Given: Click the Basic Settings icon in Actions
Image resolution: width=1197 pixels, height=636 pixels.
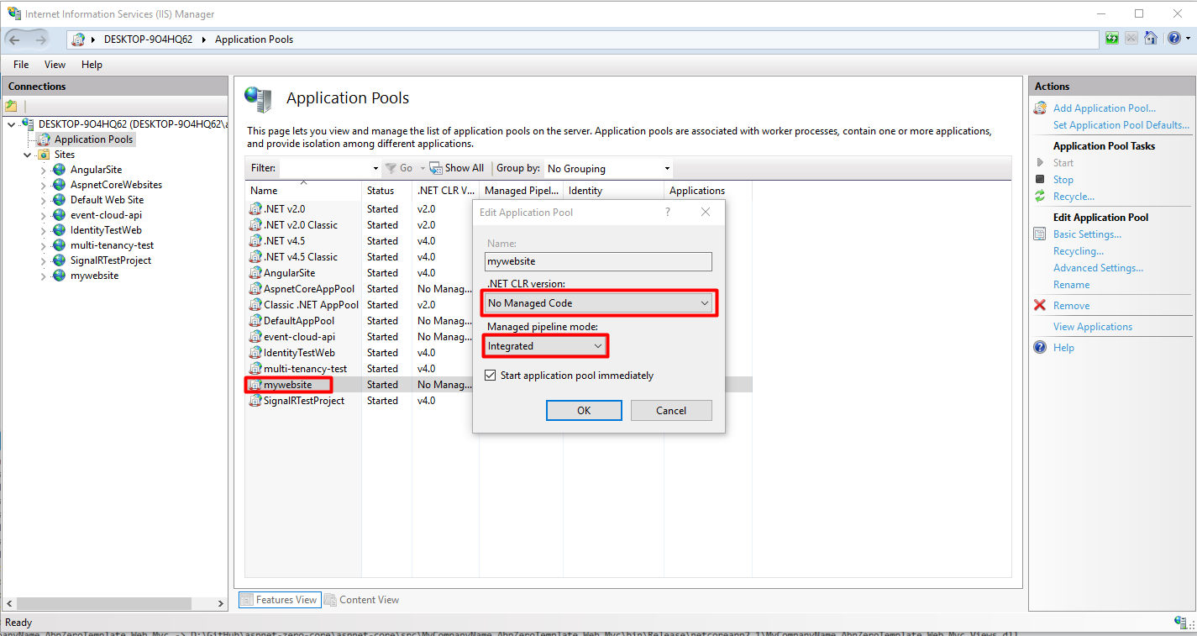Looking at the screenshot, I should (x=1040, y=234).
